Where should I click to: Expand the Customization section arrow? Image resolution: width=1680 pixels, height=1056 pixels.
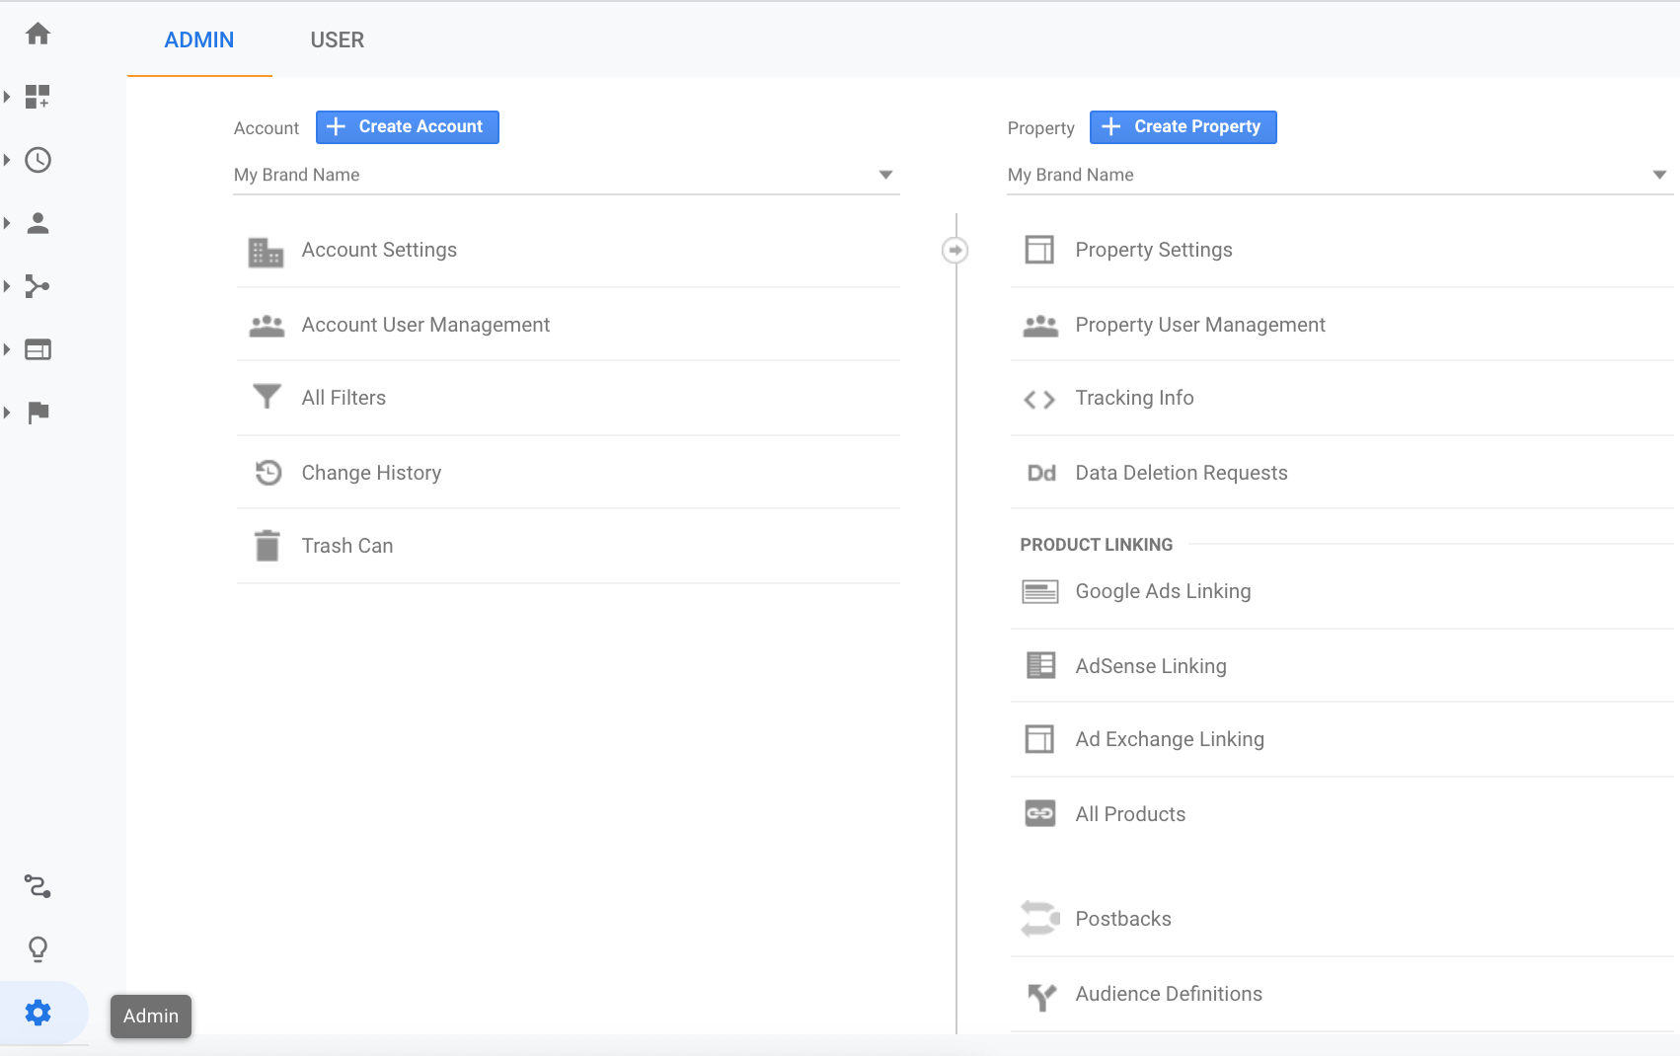pyautogui.click(x=7, y=97)
